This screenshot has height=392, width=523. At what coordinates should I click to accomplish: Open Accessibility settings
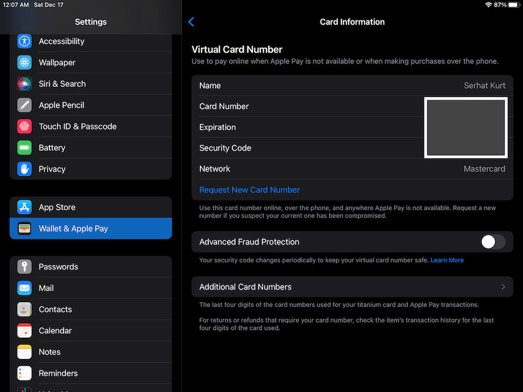point(90,41)
